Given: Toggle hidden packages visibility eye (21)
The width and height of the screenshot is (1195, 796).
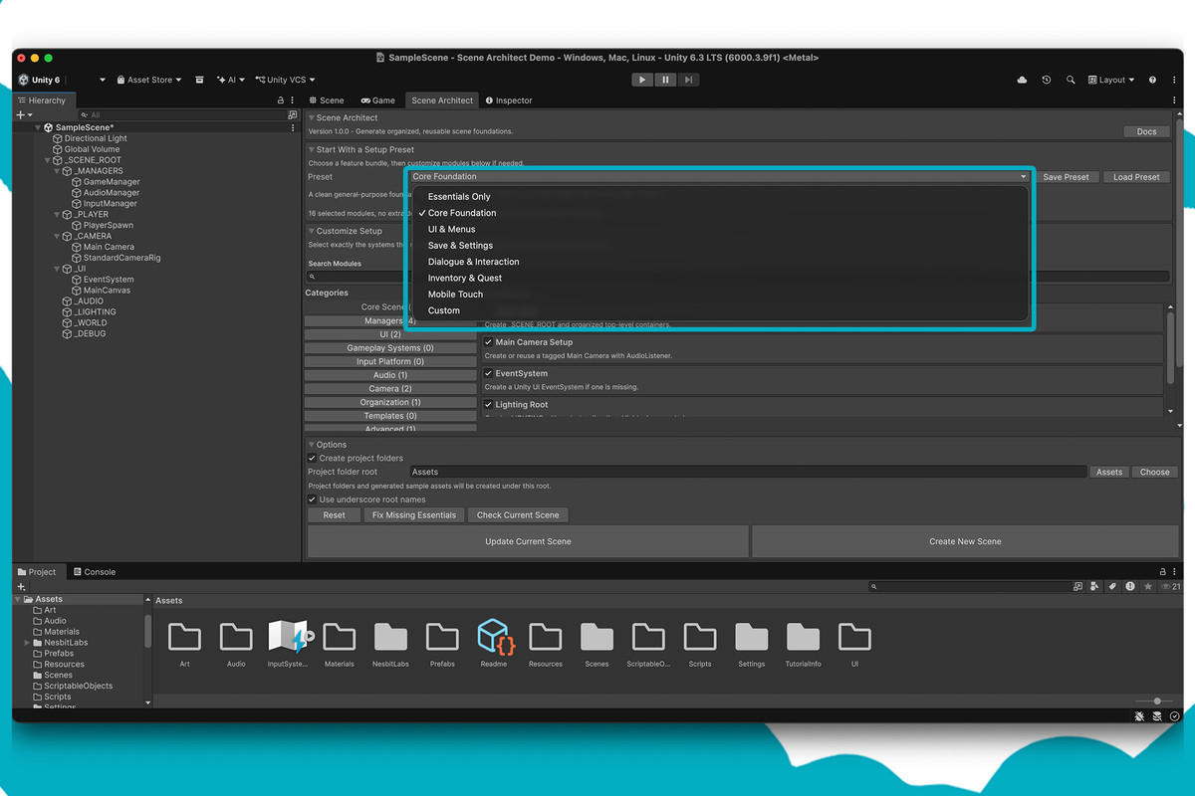Looking at the screenshot, I should point(1170,587).
